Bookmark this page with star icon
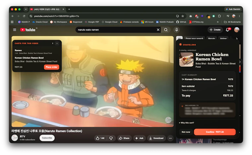252x155 pixels. (x=183, y=16)
